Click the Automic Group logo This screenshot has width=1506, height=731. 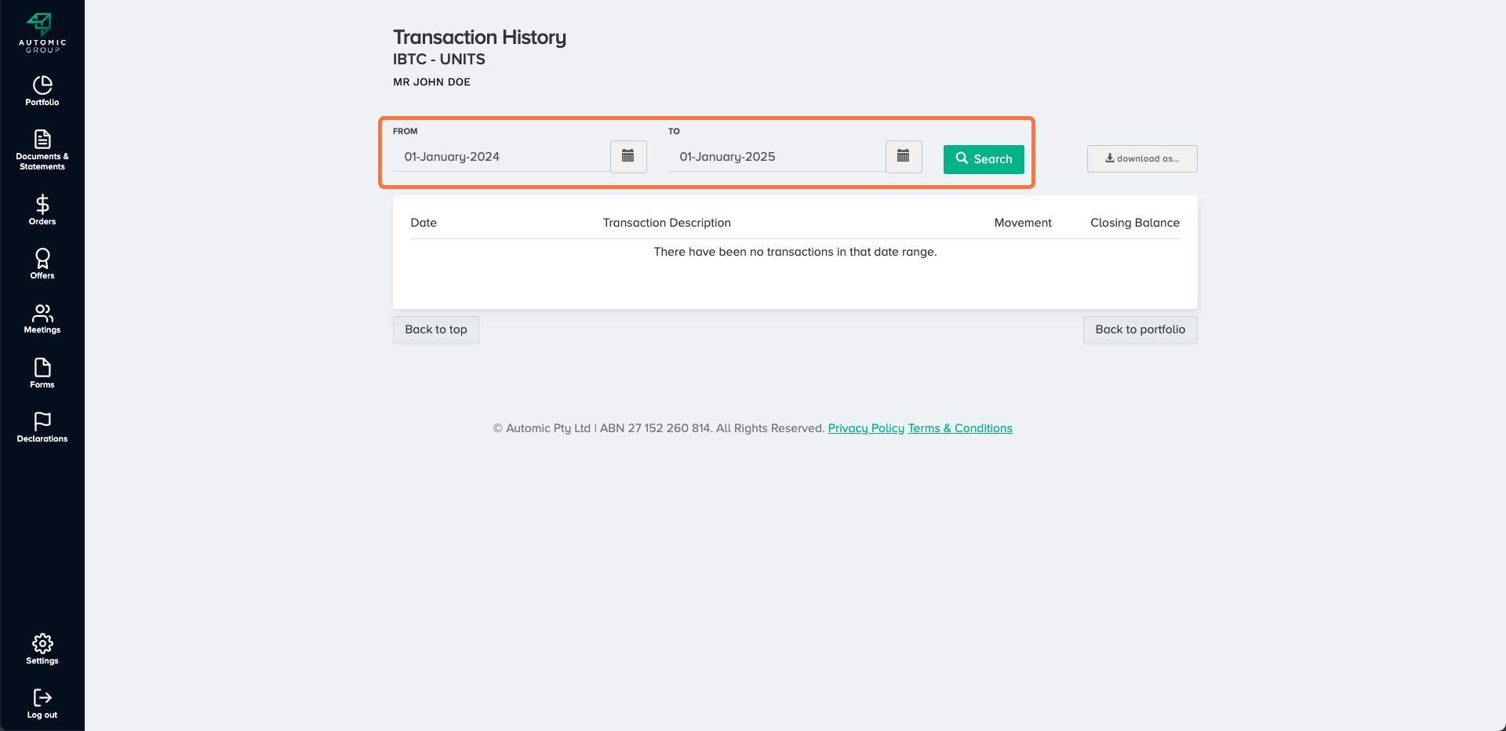click(42, 33)
